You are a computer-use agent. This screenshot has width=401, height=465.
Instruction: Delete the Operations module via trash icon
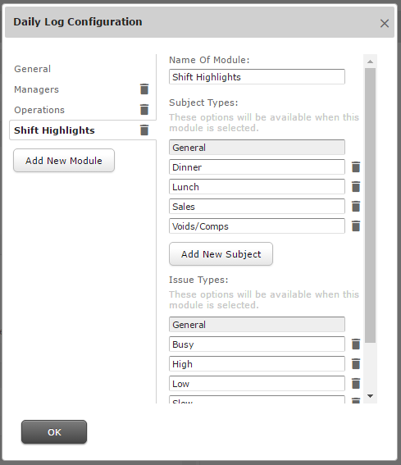pos(144,109)
